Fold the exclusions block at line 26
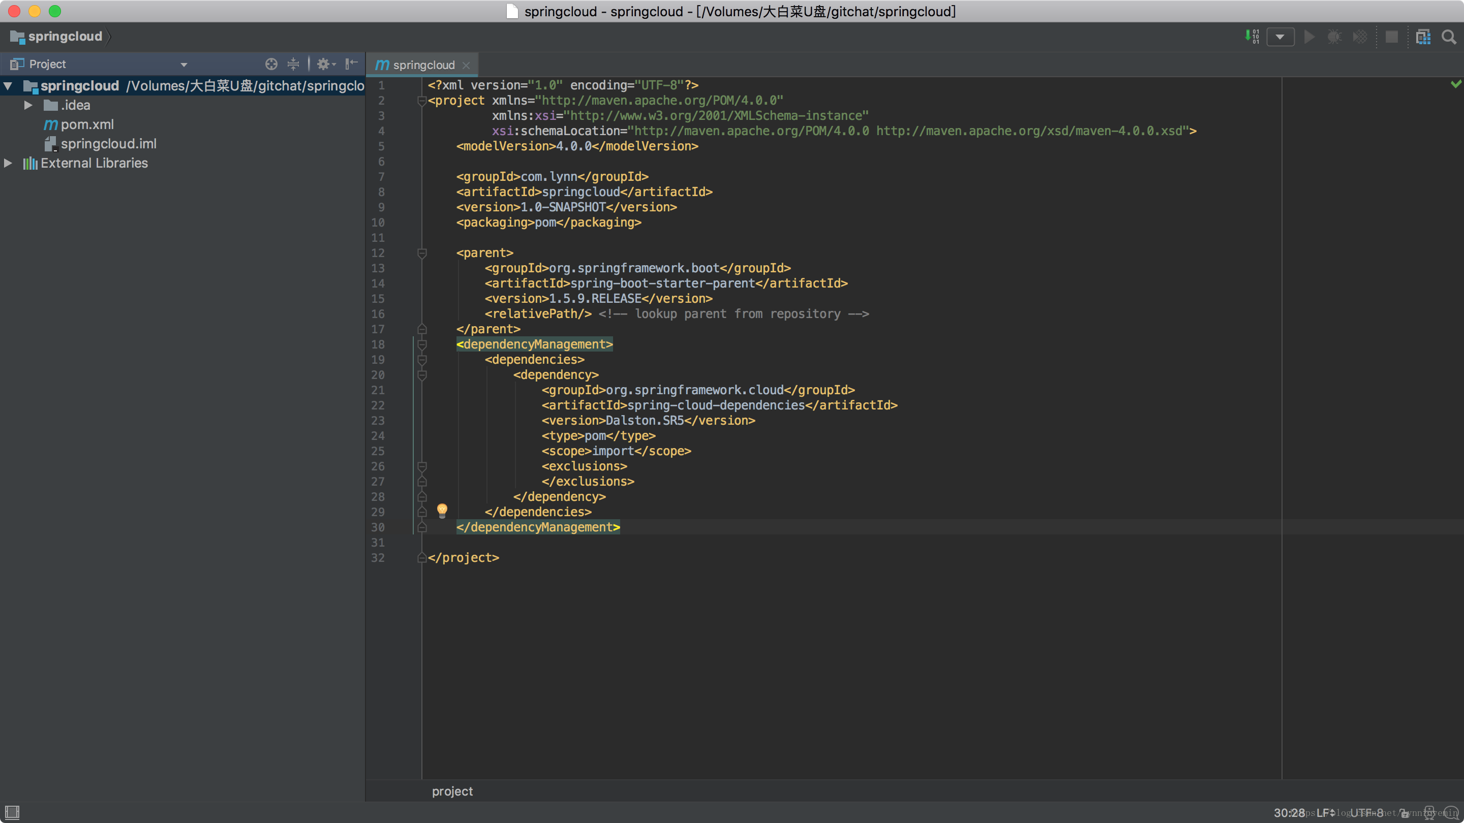Image resolution: width=1464 pixels, height=823 pixels. pos(422,467)
